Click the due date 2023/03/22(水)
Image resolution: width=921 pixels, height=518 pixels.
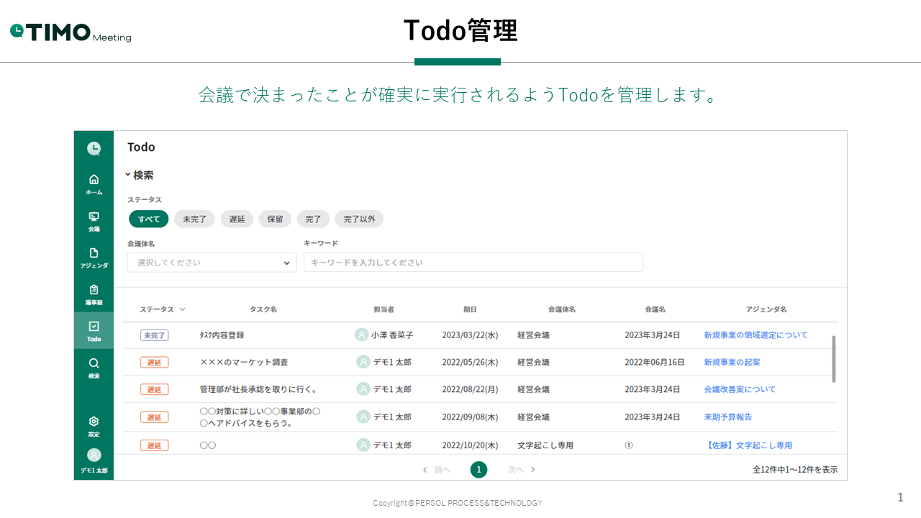pos(470,335)
